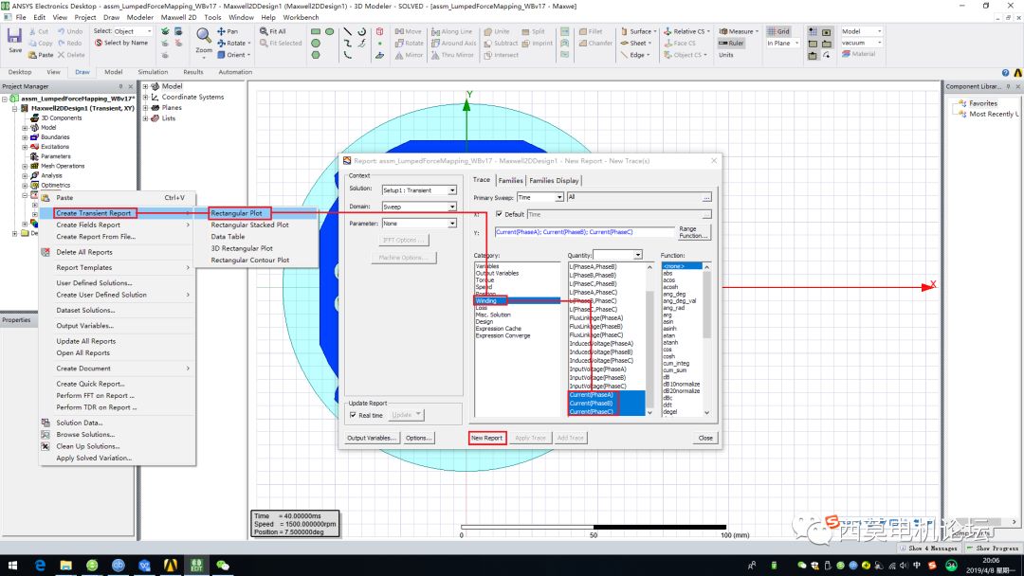Viewport: 1024px width, 576px height.
Task: Select the draw line tool
Action: point(347,31)
